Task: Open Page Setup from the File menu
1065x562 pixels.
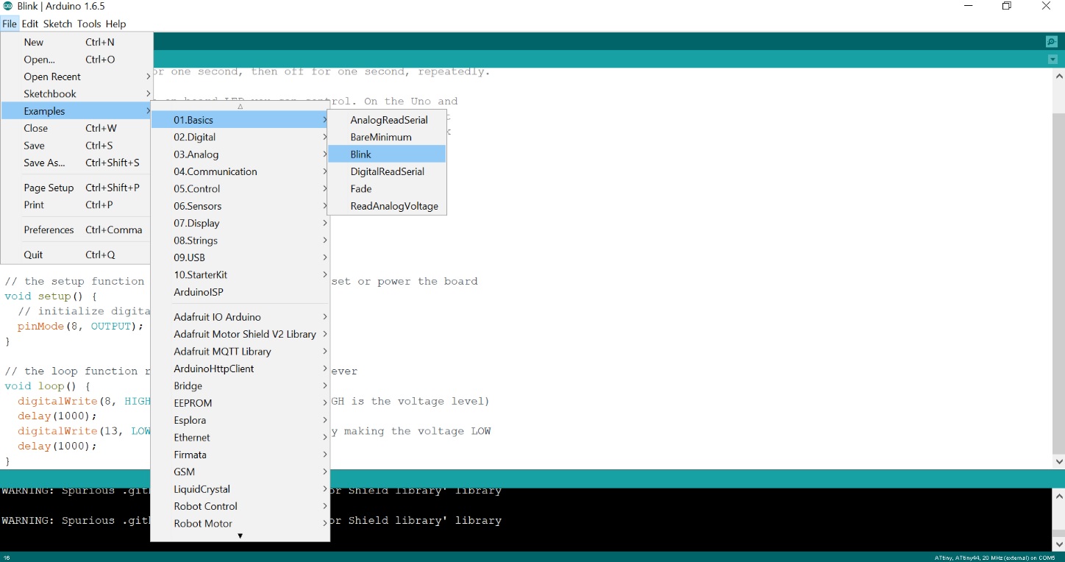Action: pyautogui.click(x=76, y=188)
